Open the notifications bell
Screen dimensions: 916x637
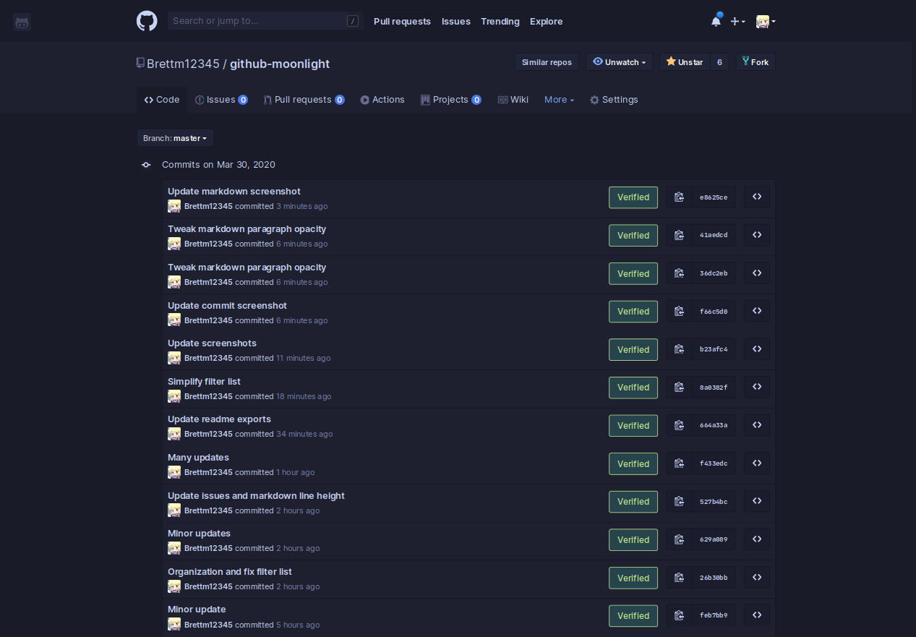click(x=715, y=21)
